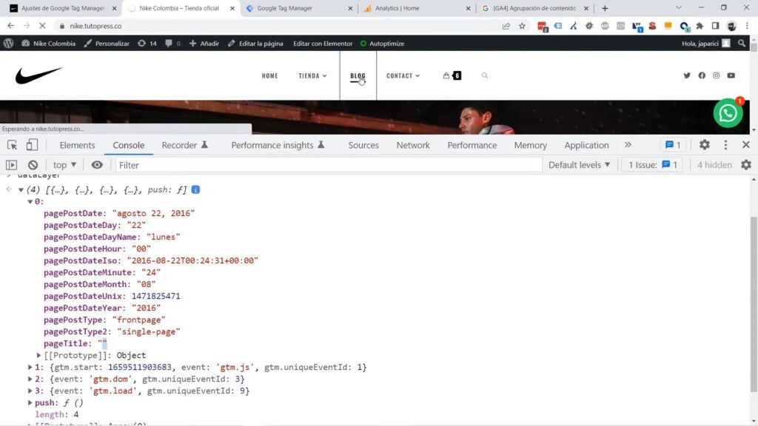Click the HOME navigation link
This screenshot has height=426, width=758.
pos(269,75)
